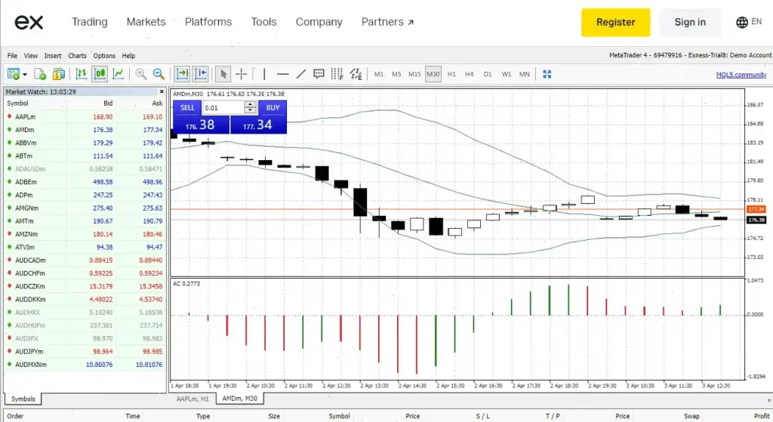Toggle the chart shift button
Image resolution: width=773 pixels, height=422 pixels.
(201, 74)
